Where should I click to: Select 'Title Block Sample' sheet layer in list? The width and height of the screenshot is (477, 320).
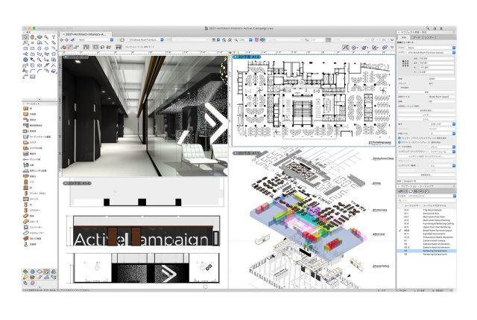(426, 209)
